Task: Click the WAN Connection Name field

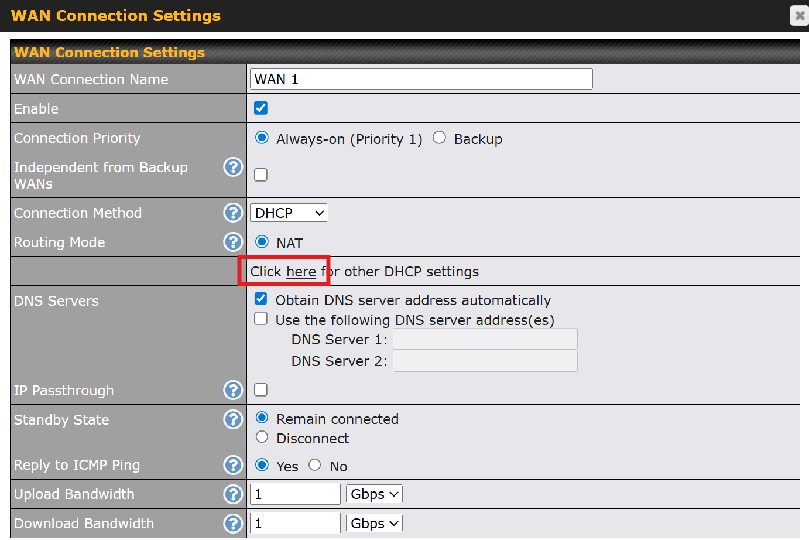Action: (x=421, y=79)
